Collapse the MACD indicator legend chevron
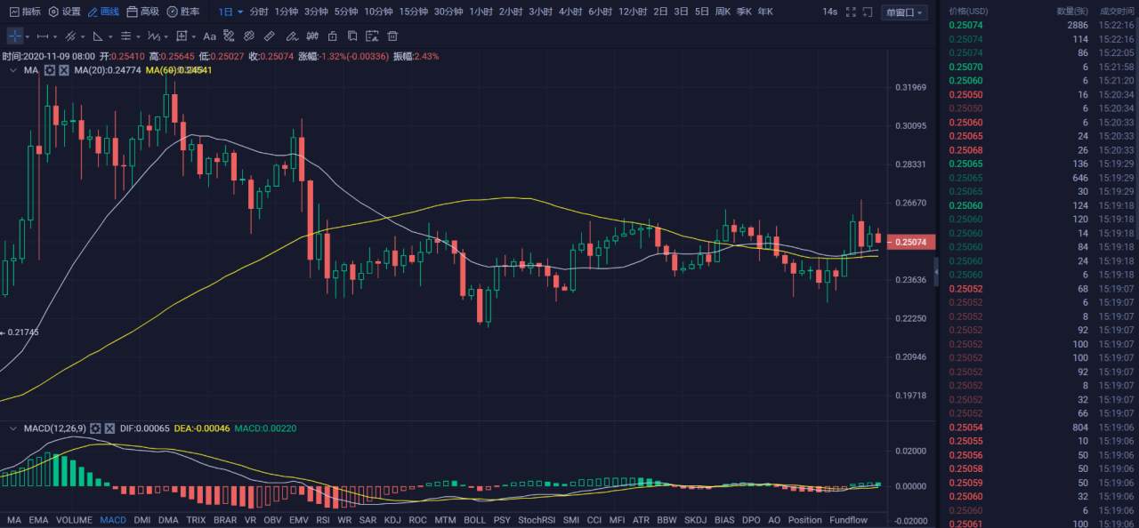 pyautogui.click(x=12, y=428)
